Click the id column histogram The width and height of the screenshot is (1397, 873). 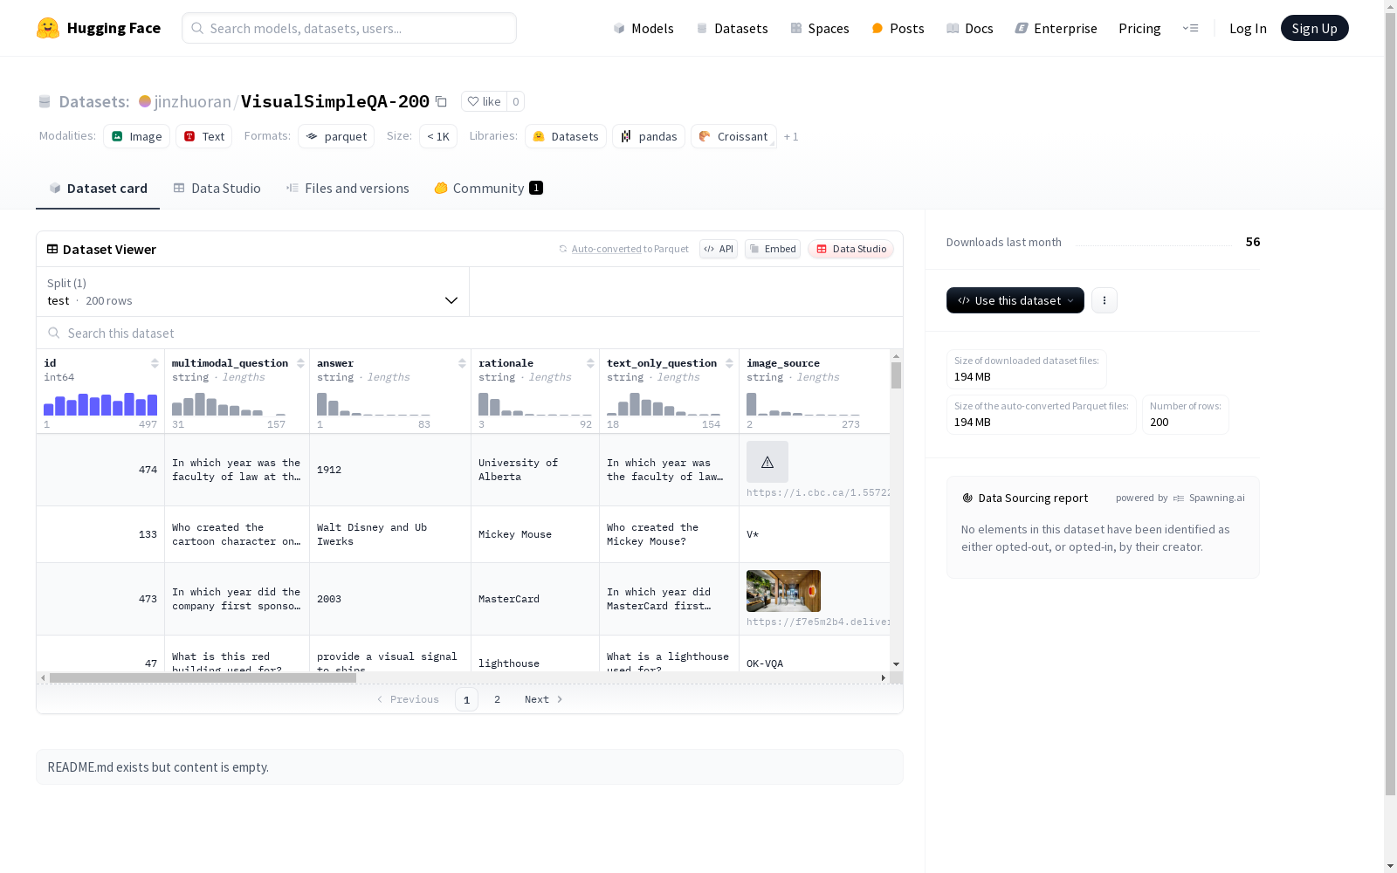click(100, 404)
